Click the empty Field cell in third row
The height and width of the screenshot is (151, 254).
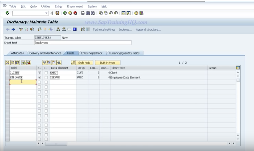pyautogui.click(x=23, y=82)
